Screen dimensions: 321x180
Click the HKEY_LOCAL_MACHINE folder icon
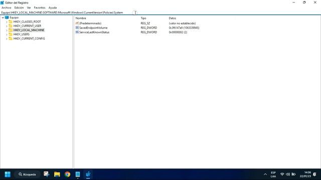click(x=11, y=30)
